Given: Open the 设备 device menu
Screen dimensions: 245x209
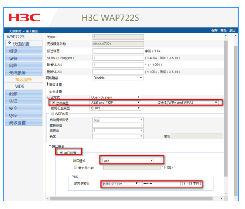Looking at the screenshot, I should pos(24,58).
